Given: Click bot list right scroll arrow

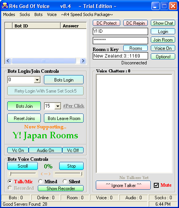Looking at the screenshot, I should 83,61.
